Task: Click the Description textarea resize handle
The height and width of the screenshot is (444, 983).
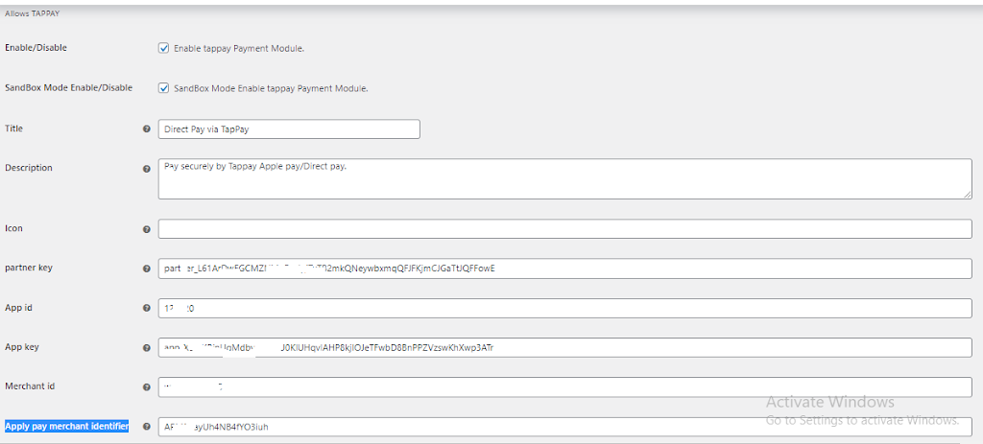Action: (x=968, y=196)
